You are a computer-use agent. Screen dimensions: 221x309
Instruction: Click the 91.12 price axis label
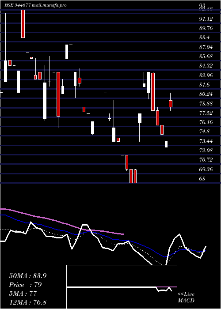tap(206, 19)
